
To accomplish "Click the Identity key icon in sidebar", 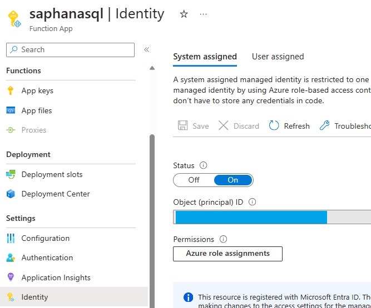I will click(11, 297).
